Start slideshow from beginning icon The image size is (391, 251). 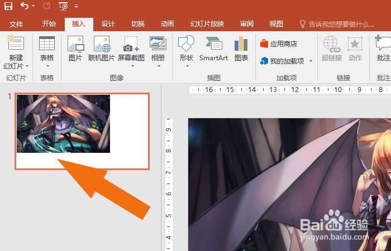coord(63,6)
